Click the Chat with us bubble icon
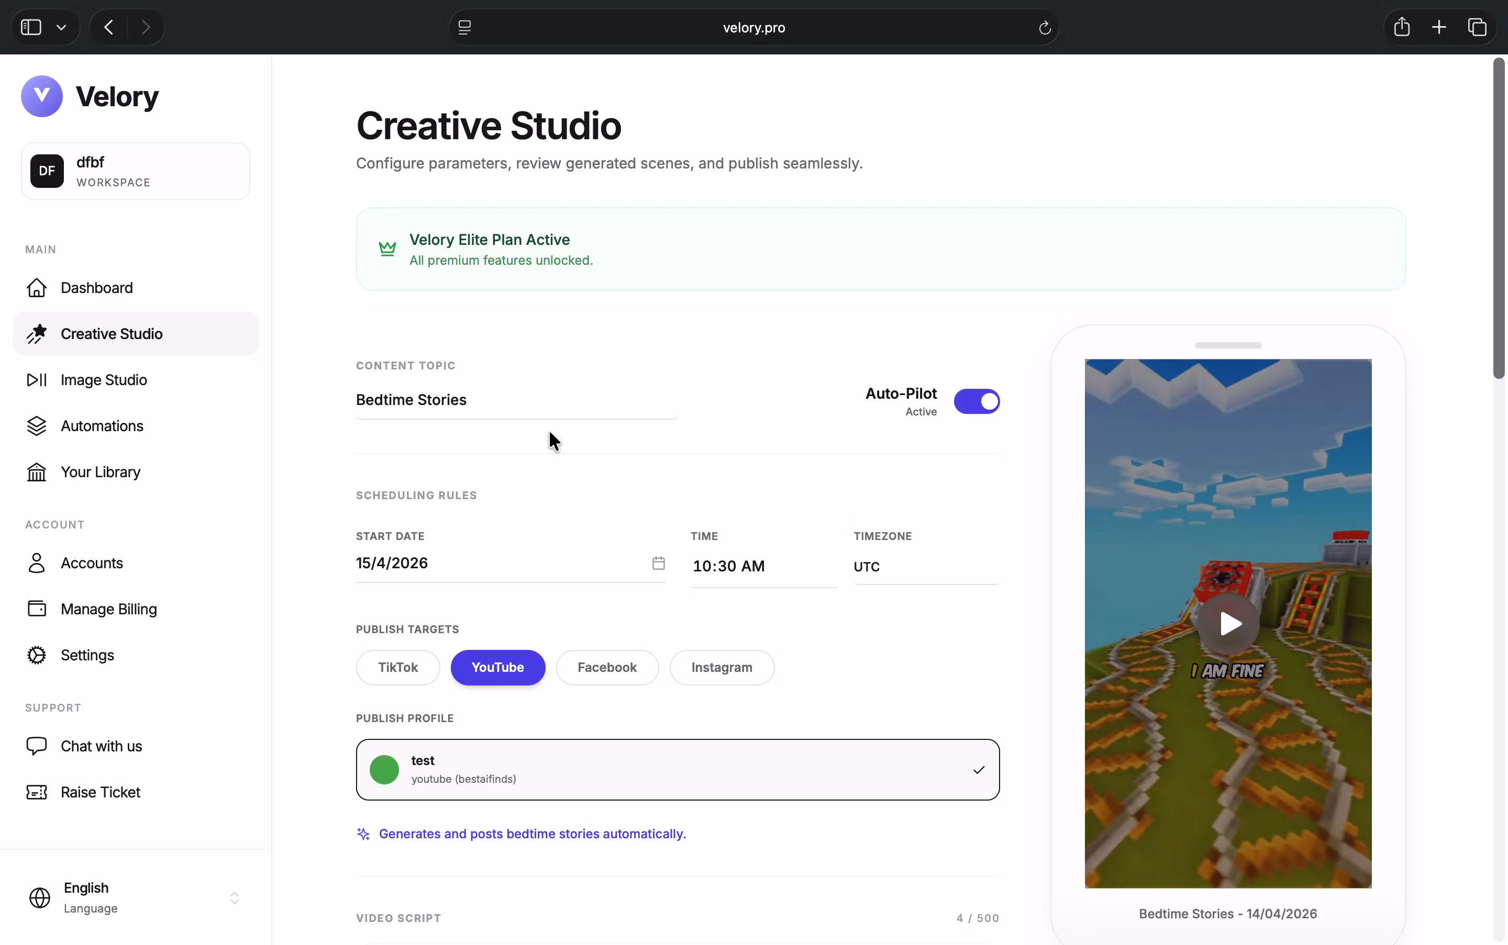Screen dimensions: 1508x945 [x=37, y=746]
